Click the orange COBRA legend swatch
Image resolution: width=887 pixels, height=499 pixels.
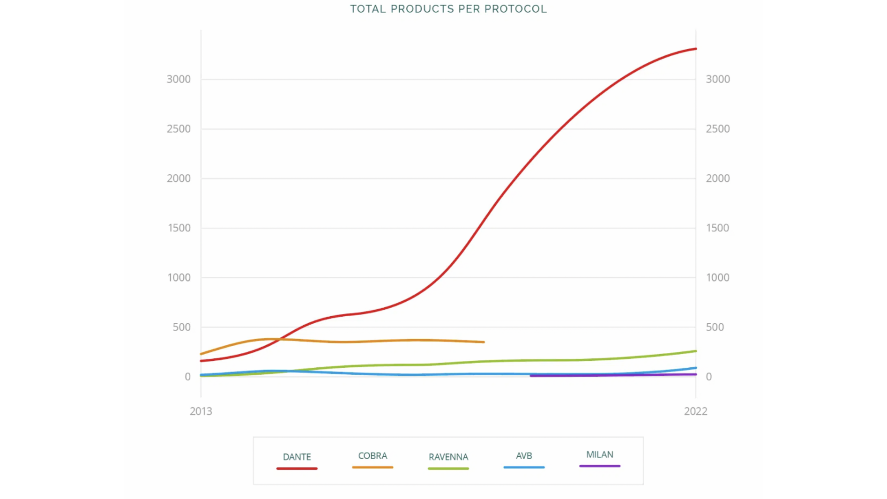[373, 468]
